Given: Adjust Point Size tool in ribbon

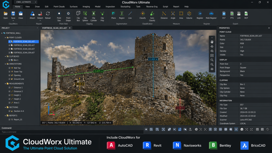Looking at the screenshot, I should pos(59,14).
